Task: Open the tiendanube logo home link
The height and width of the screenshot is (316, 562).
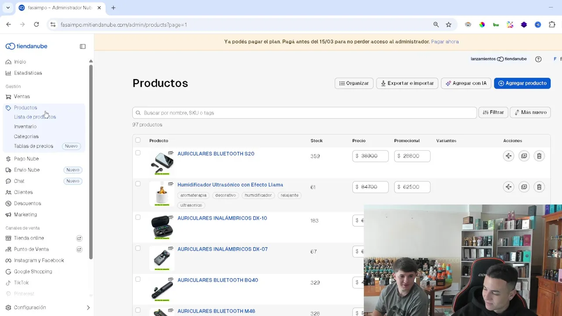Action: (x=26, y=46)
